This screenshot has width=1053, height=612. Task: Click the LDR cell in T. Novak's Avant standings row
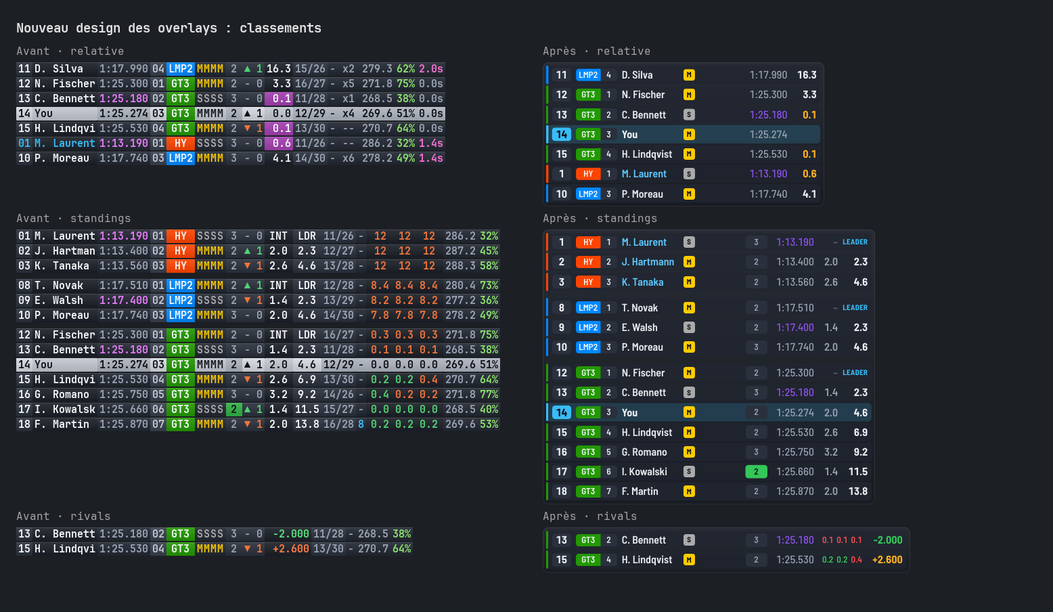click(307, 286)
